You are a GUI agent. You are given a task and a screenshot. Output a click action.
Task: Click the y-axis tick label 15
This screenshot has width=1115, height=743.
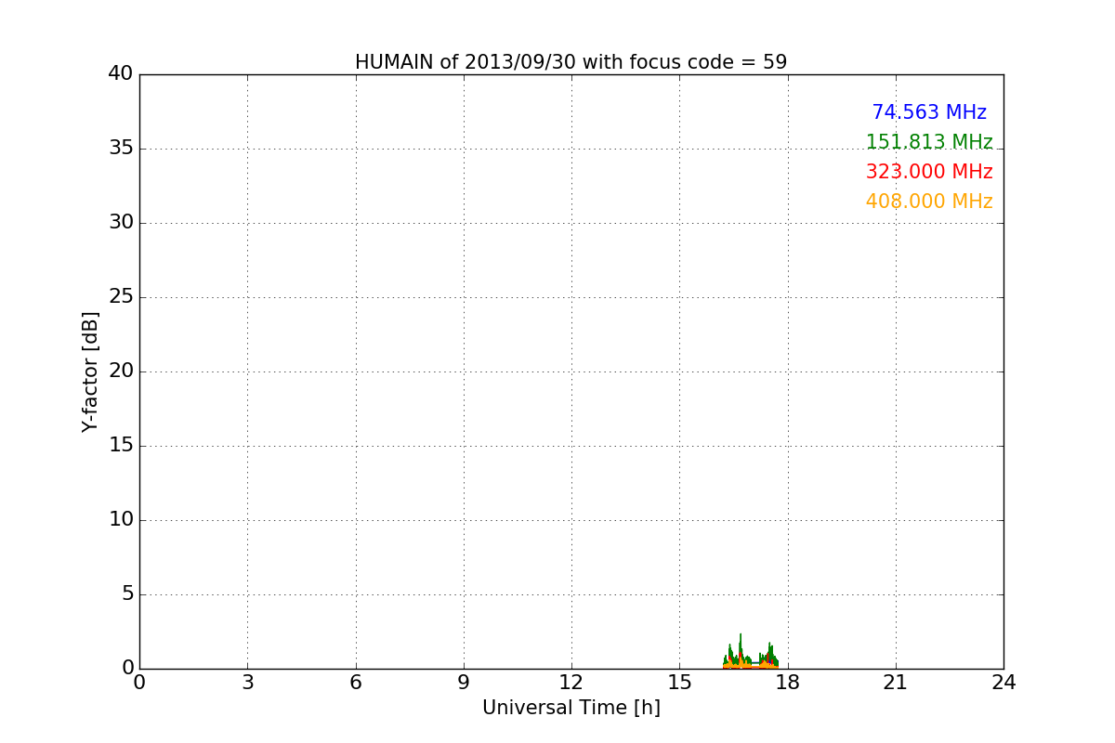121,446
